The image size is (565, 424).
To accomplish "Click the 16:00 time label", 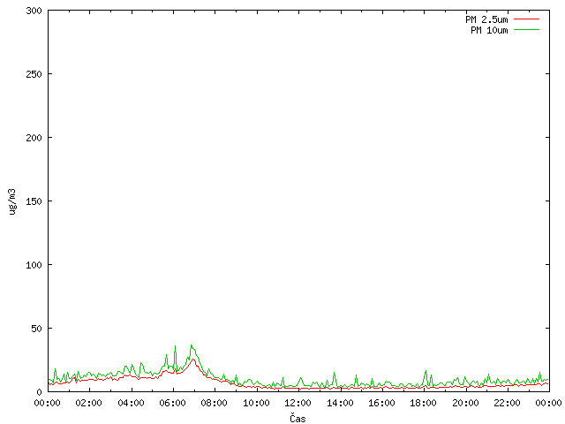I will pyautogui.click(x=381, y=403).
